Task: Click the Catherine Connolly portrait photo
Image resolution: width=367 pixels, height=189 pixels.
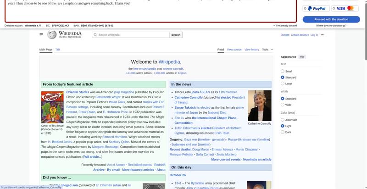Action: [259, 105]
